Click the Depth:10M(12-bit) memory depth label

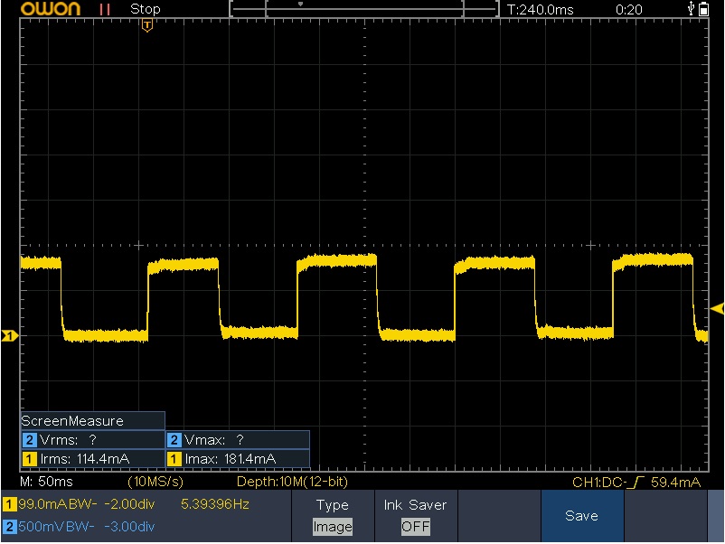tap(292, 482)
